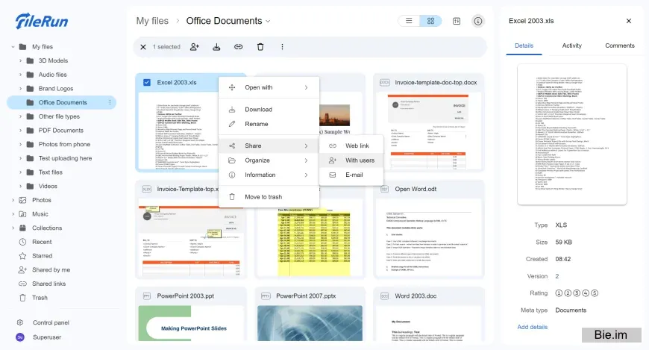Image resolution: width=649 pixels, height=350 pixels.
Task: Open the Test uploading here folder
Action: tap(65, 158)
